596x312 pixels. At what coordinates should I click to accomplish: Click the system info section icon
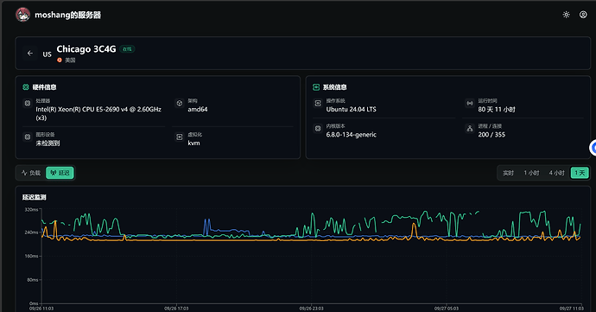tap(316, 87)
